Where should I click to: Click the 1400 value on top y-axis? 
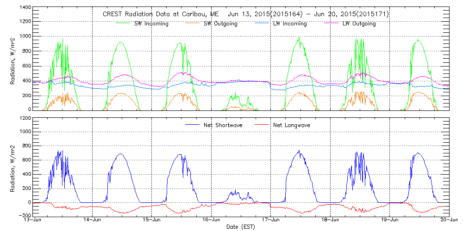pyautogui.click(x=25, y=8)
